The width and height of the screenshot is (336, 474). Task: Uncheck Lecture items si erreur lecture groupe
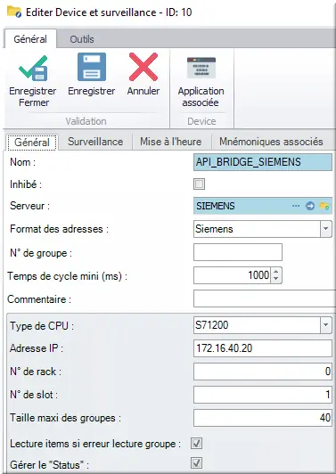(197, 444)
